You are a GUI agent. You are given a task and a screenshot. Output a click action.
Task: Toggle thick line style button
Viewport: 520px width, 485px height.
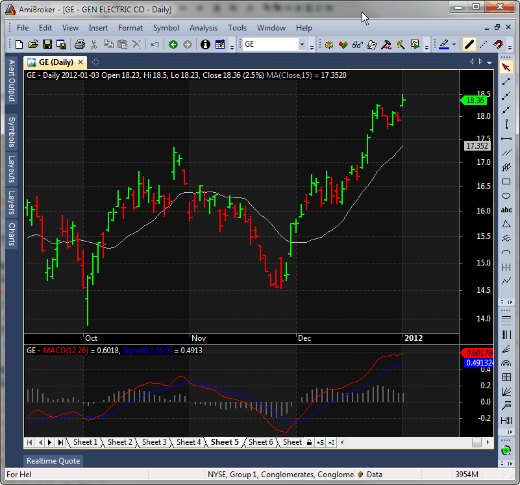pyautogui.click(x=469, y=44)
